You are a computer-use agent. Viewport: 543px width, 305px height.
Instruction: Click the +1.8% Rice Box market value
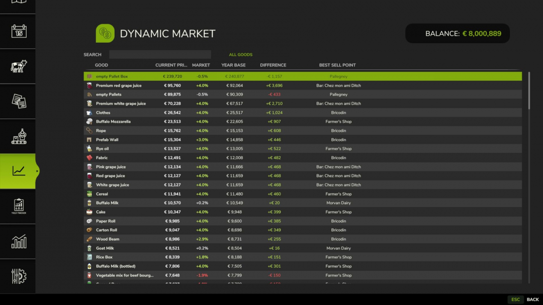coord(202,257)
